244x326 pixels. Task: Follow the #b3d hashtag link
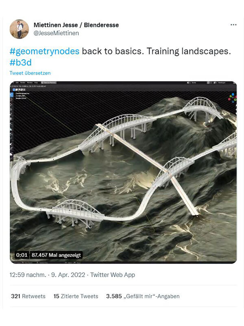21,62
